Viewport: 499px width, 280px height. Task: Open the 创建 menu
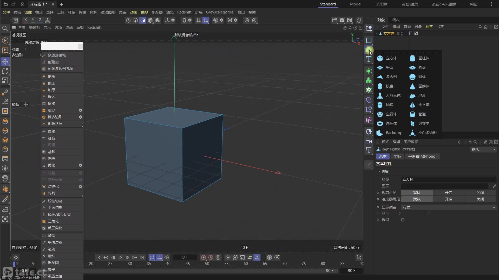tap(28, 12)
